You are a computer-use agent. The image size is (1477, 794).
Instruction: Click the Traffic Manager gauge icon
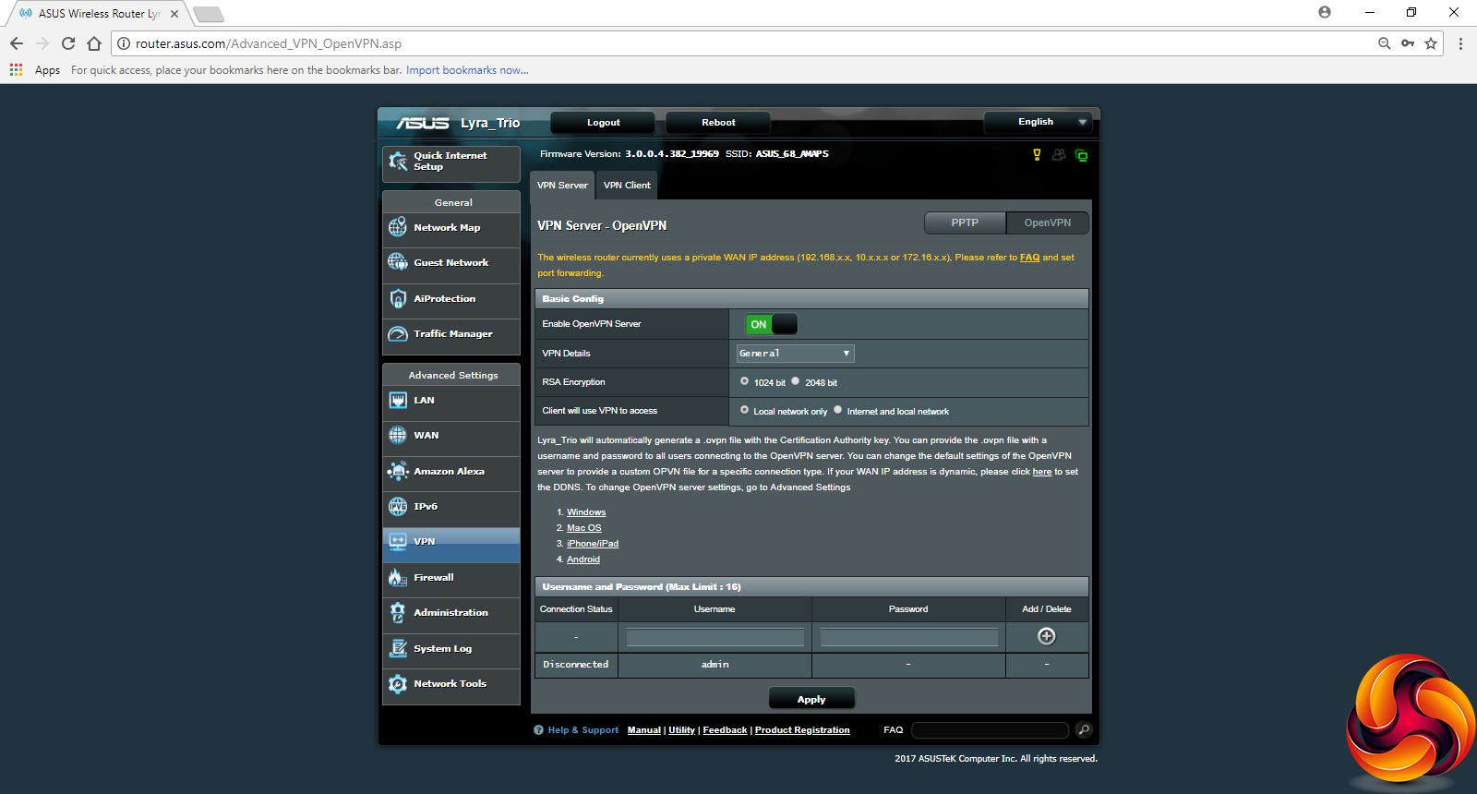398,334
